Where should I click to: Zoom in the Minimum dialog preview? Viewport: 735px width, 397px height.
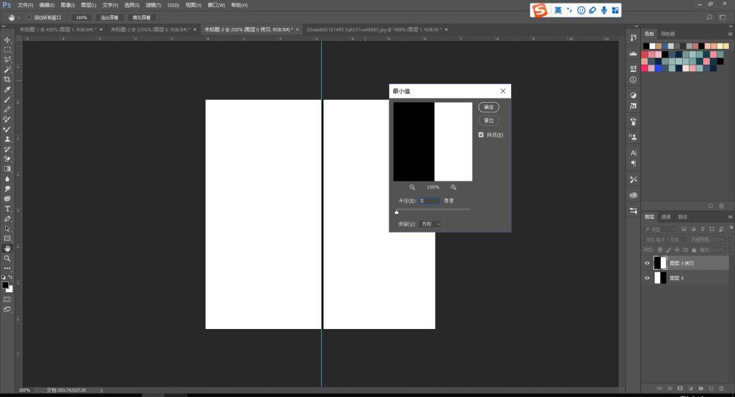point(453,187)
